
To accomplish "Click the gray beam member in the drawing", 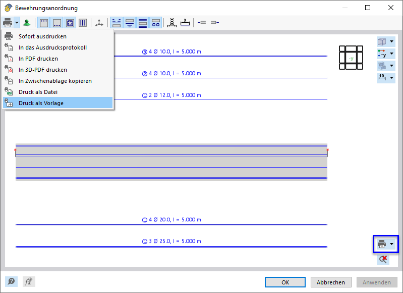I will tap(171, 162).
